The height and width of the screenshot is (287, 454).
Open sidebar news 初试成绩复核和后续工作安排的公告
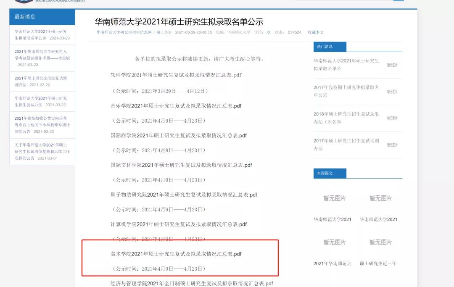pyautogui.click(x=42, y=151)
